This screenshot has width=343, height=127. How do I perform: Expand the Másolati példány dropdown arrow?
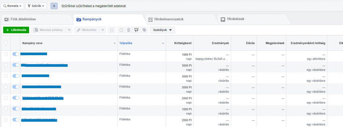[69, 30]
